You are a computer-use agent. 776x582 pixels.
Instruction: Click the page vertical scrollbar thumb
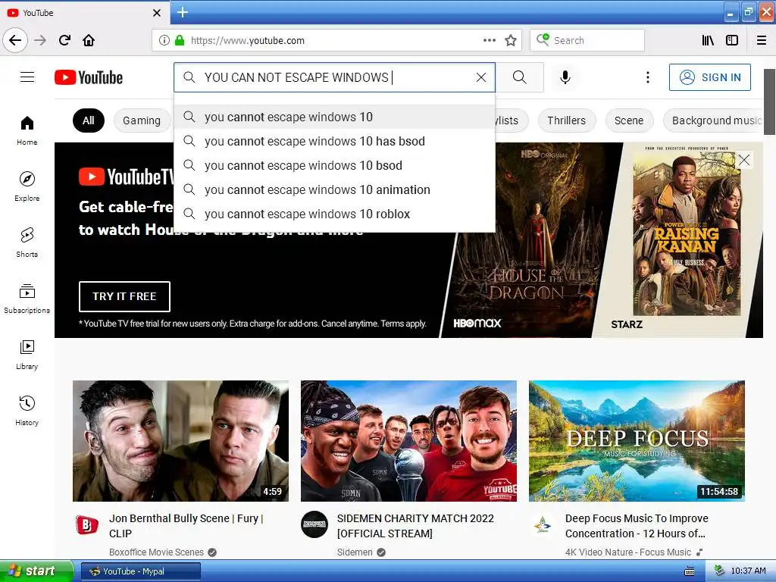click(x=769, y=102)
